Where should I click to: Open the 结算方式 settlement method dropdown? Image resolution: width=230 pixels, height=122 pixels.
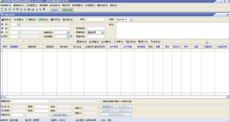(x=24, y=115)
